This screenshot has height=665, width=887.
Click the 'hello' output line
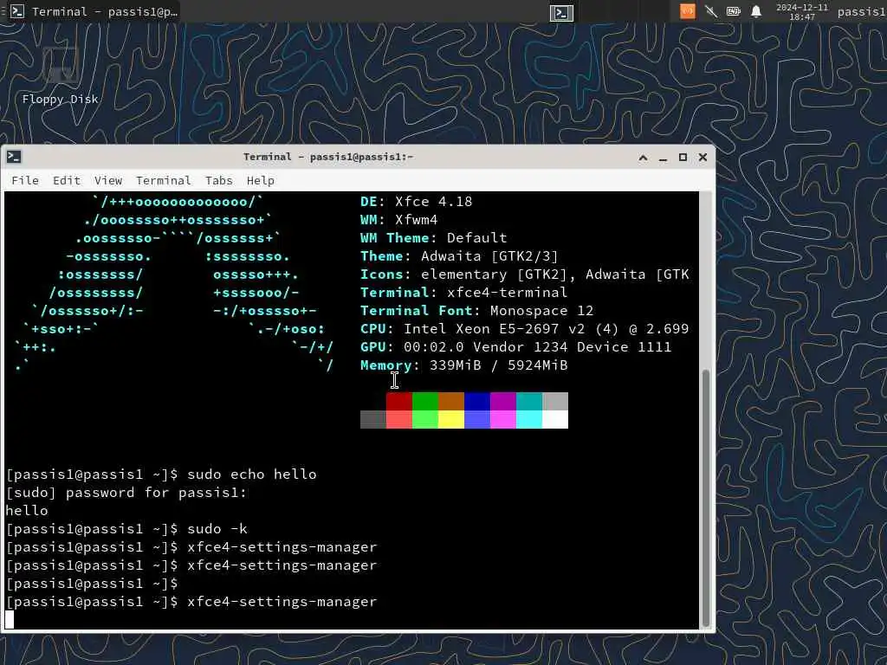[27, 511]
